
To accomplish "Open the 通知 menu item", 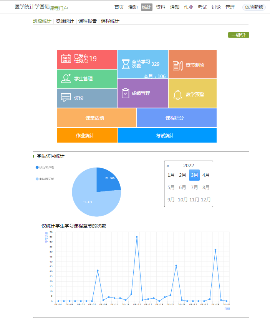I will pos(174,7).
